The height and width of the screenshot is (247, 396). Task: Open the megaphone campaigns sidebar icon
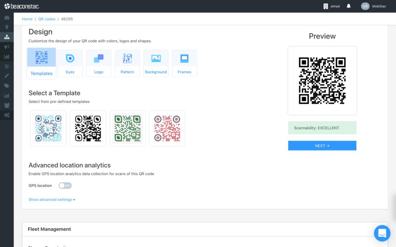click(x=7, y=47)
